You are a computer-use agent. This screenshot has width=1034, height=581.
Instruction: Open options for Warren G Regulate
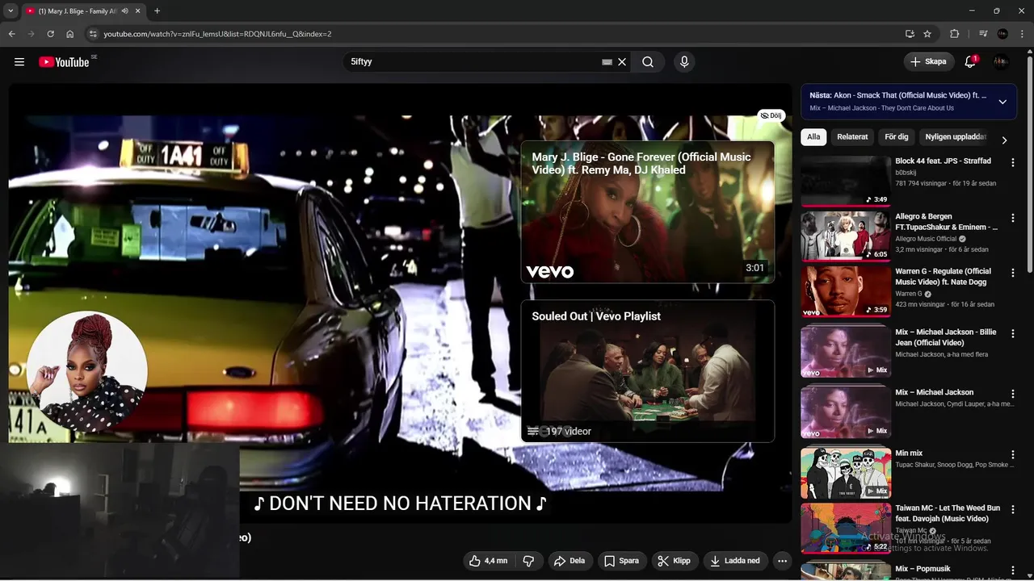(1012, 273)
